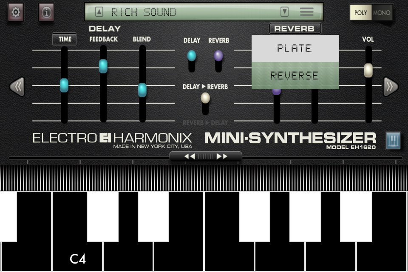
Task: Open the info button
Action: pyautogui.click(x=46, y=12)
